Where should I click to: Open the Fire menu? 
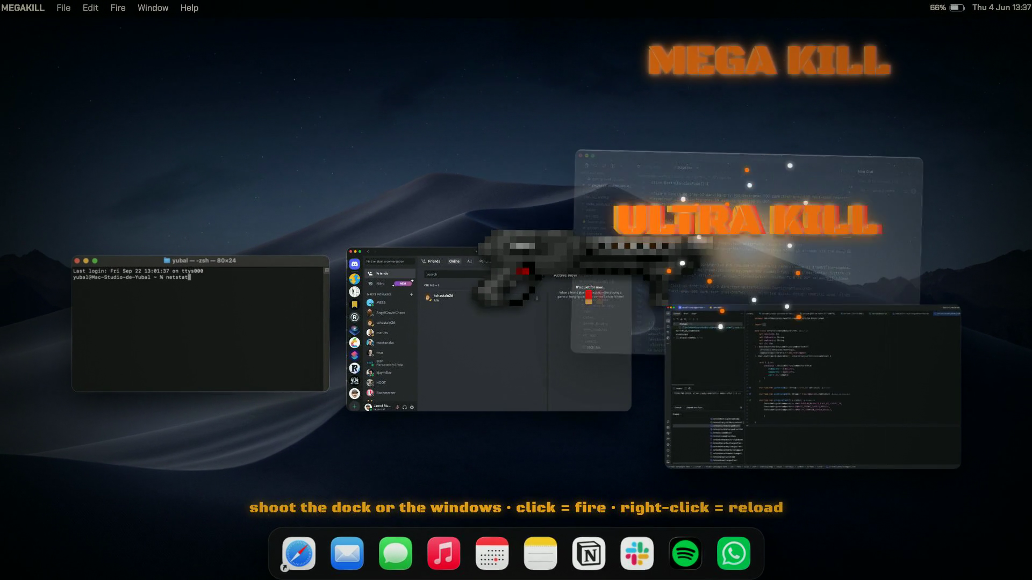coord(118,8)
